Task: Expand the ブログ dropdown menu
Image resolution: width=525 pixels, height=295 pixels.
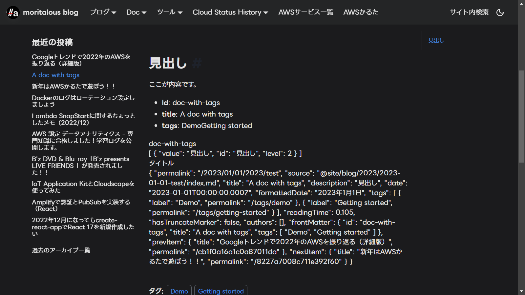Action: 103,12
